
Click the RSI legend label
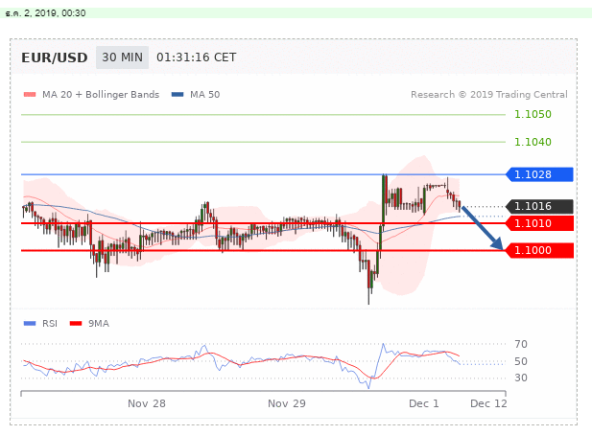pyautogui.click(x=50, y=324)
